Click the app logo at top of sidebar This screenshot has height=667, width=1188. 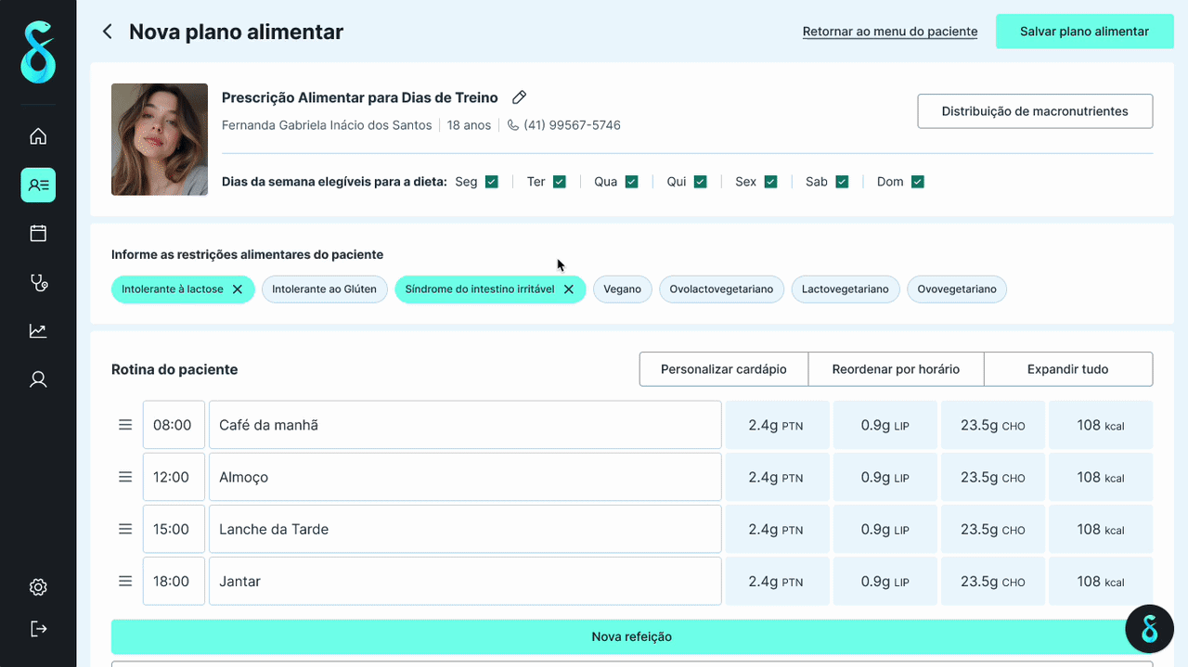38,52
